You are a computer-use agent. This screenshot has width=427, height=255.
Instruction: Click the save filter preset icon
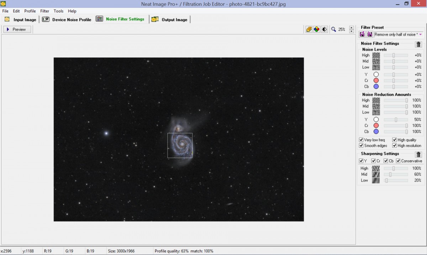370,35
